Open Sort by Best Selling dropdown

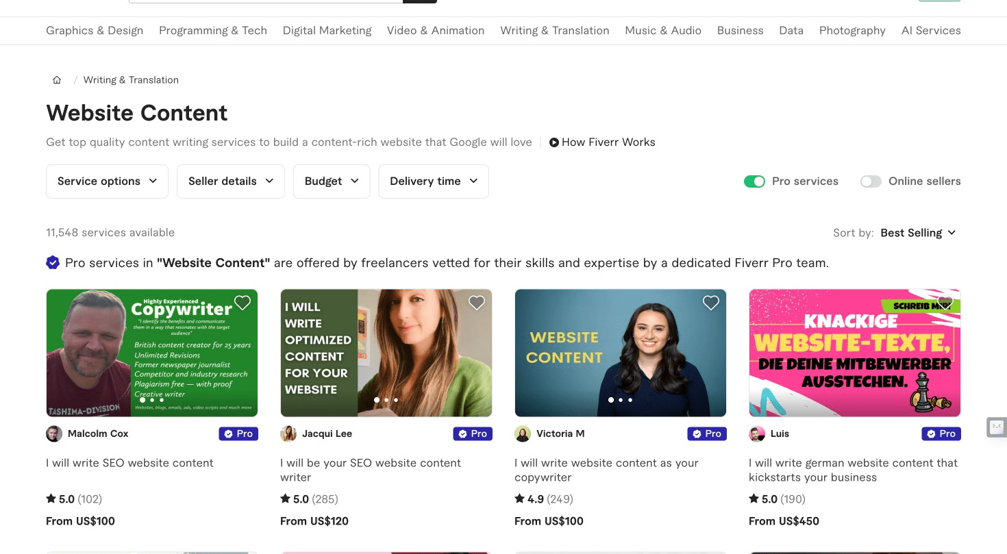(918, 233)
